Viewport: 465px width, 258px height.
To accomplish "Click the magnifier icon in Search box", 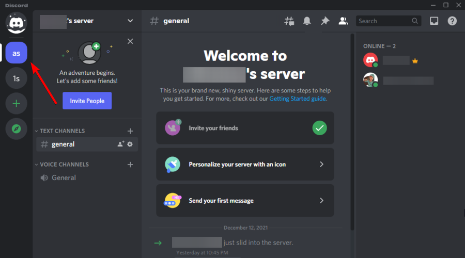I will coord(415,21).
